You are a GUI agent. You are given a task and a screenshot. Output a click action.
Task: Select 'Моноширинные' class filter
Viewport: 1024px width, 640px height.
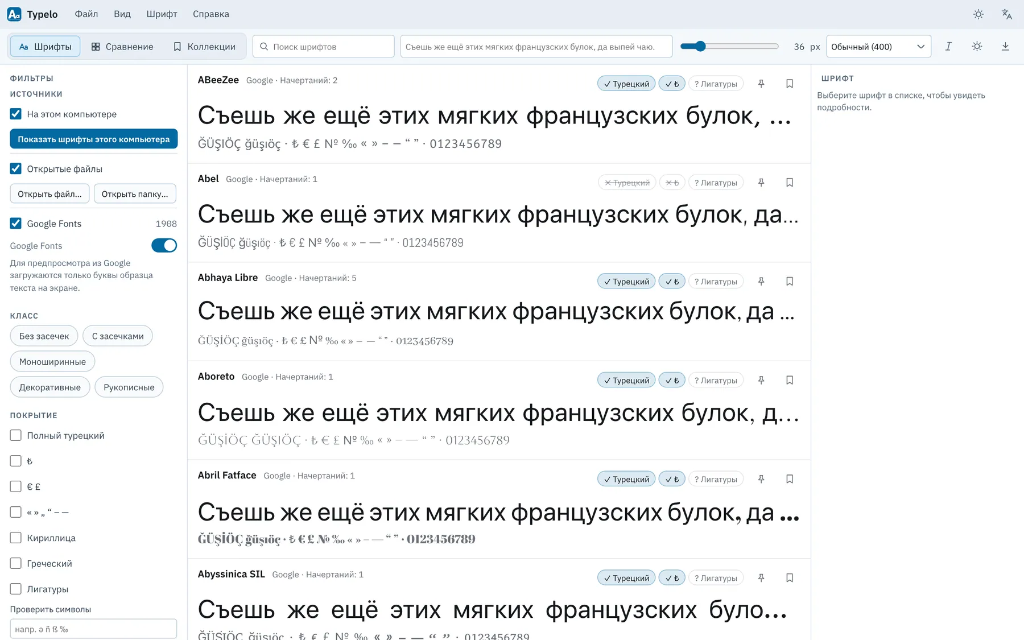click(52, 362)
